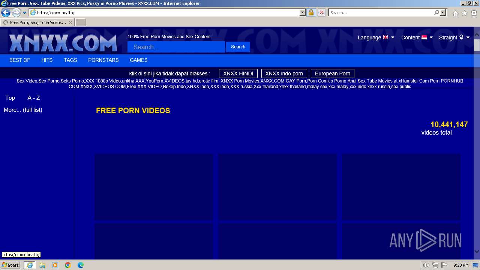Viewport: 480px width, 270px height.
Task: Click the blue Search button
Action: [x=238, y=47]
